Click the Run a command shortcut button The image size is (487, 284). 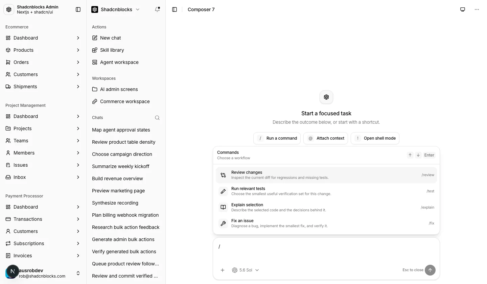click(x=277, y=138)
